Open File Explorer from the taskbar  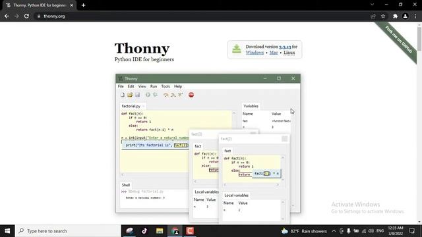click(160, 231)
